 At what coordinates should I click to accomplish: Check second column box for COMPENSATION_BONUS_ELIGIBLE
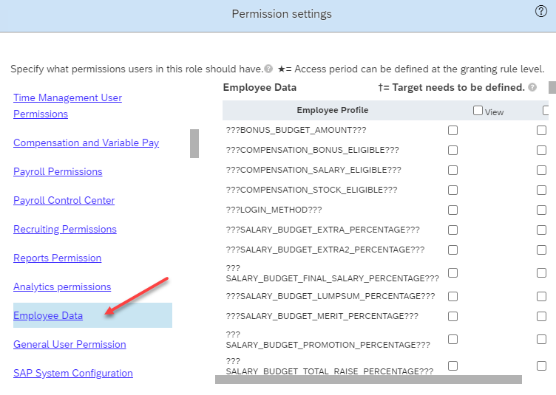[x=541, y=150]
